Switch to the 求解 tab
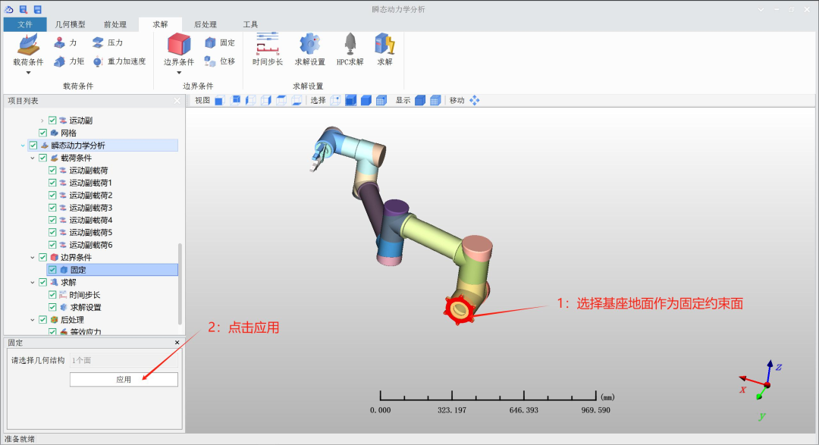The height and width of the screenshot is (445, 819). coord(160,24)
